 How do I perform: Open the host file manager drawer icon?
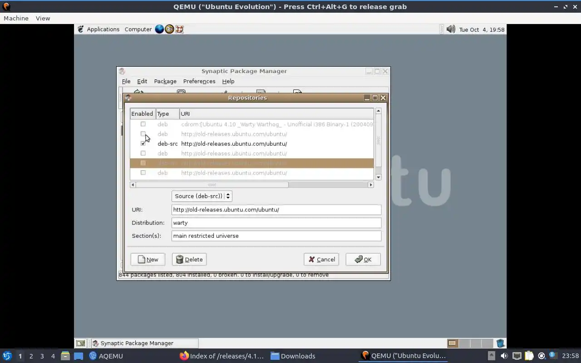click(65, 356)
